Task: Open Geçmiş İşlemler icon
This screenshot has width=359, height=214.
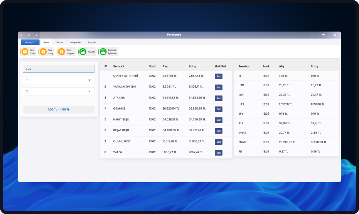Action: pos(103,52)
